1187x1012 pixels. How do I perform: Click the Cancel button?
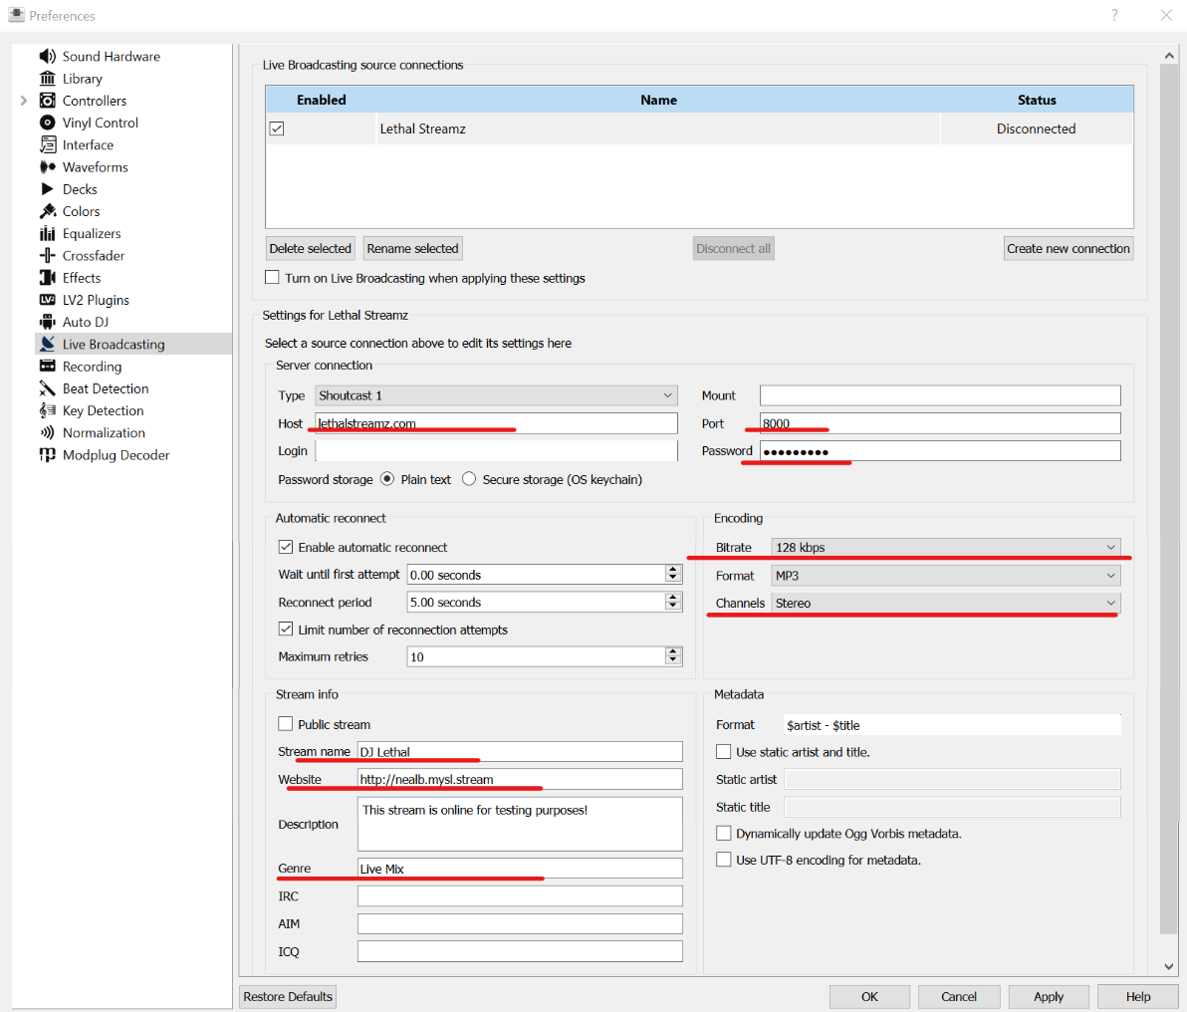[959, 996]
